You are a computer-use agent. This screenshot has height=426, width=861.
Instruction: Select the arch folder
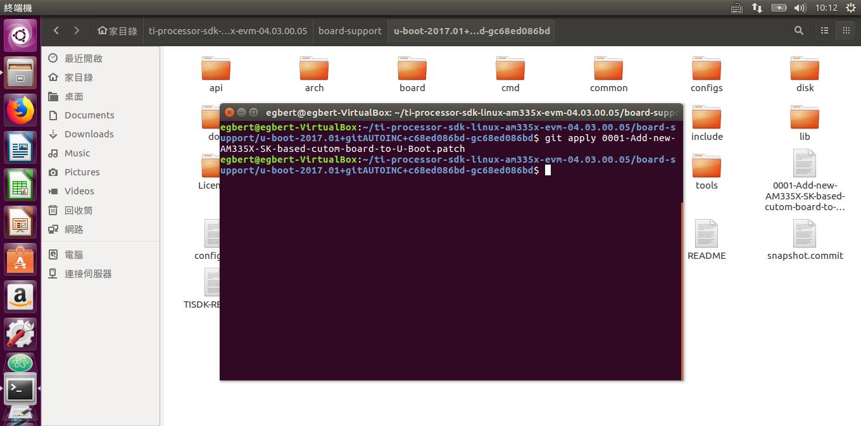point(314,74)
